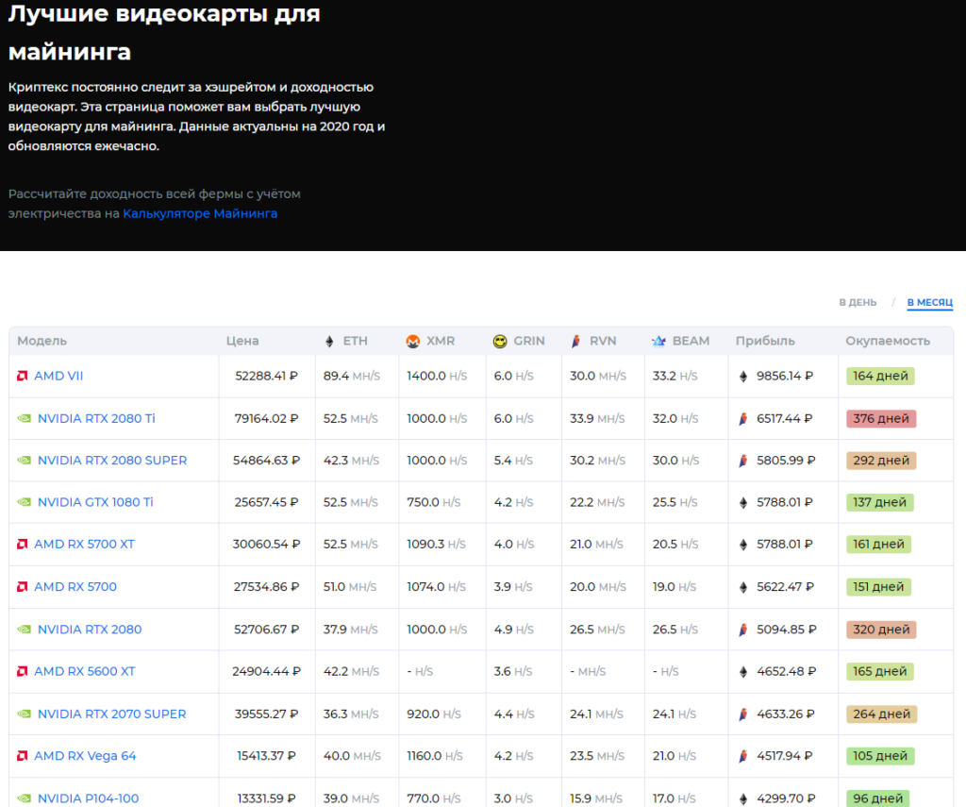Switch to the "В день" daily view
This screenshot has height=807, width=966.
pos(858,302)
